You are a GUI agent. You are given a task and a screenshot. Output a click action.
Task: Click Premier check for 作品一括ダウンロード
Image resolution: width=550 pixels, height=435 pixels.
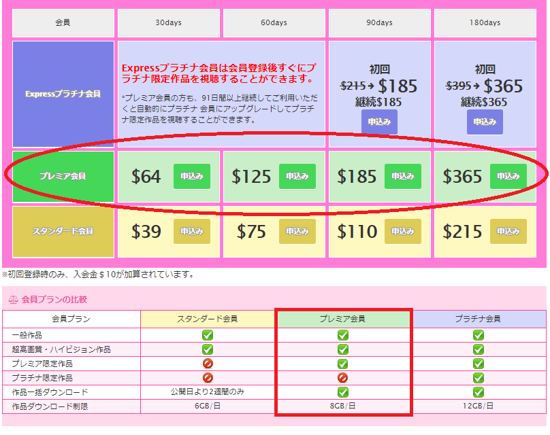tap(343, 392)
